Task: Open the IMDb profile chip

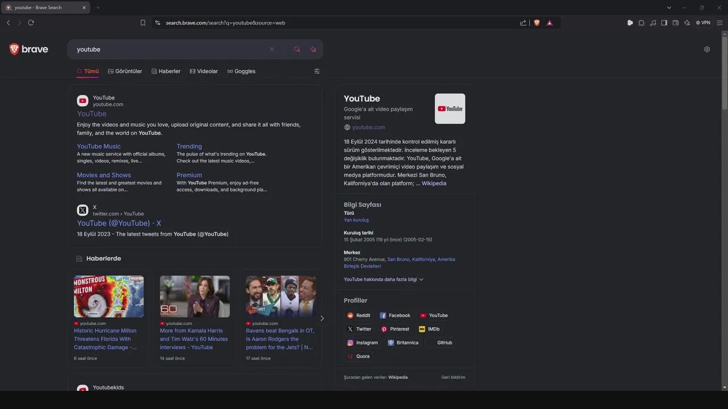Action: 429,329
